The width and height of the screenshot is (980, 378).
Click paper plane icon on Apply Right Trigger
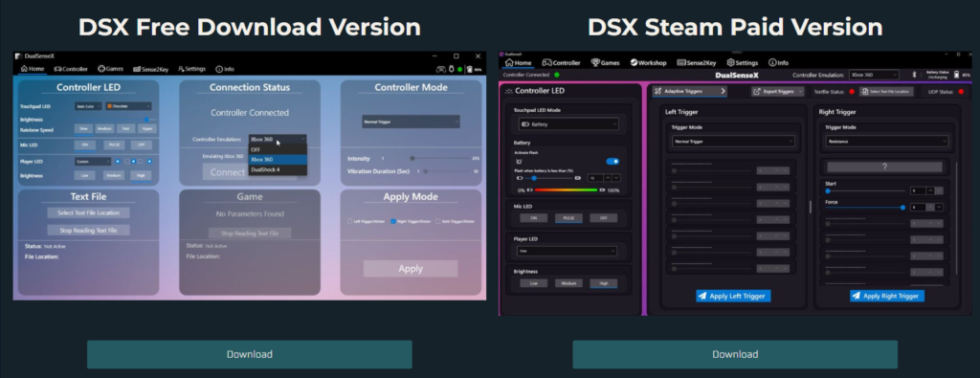tap(857, 296)
